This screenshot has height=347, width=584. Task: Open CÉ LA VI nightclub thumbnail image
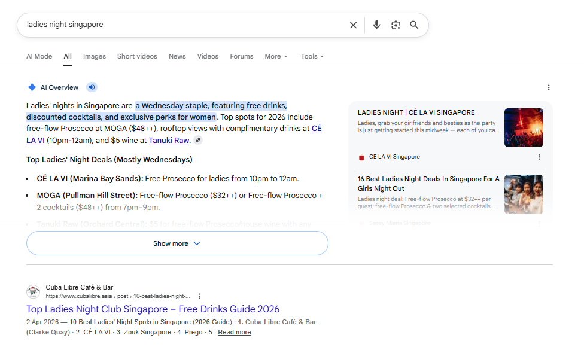[x=524, y=127]
